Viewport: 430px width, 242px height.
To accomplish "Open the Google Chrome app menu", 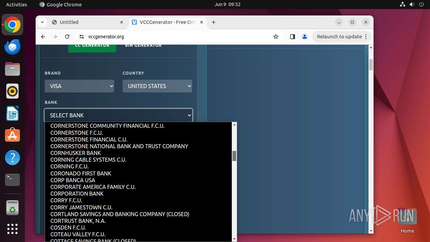I will pos(60,4).
